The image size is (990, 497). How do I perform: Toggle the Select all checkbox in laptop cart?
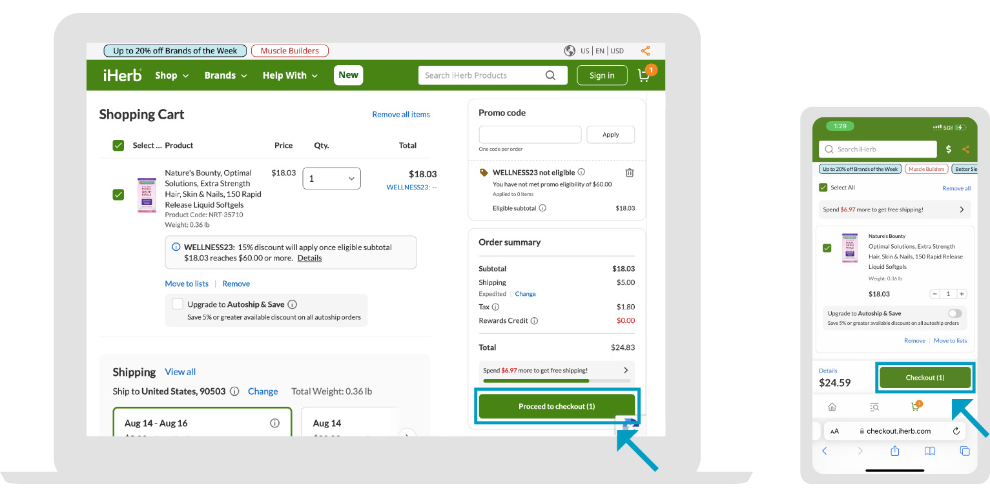[x=118, y=146]
